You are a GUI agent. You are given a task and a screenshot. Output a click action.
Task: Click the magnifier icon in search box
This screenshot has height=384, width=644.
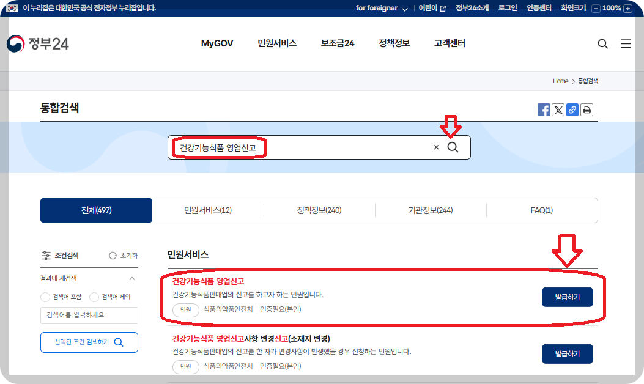click(x=453, y=147)
